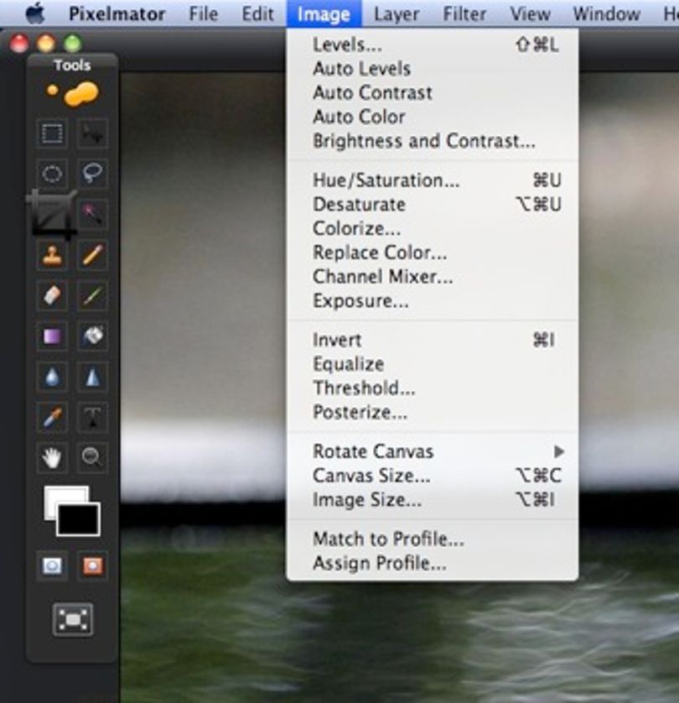Expand the Rotate Canvas submenu
This screenshot has width=679, height=703.
(433, 451)
